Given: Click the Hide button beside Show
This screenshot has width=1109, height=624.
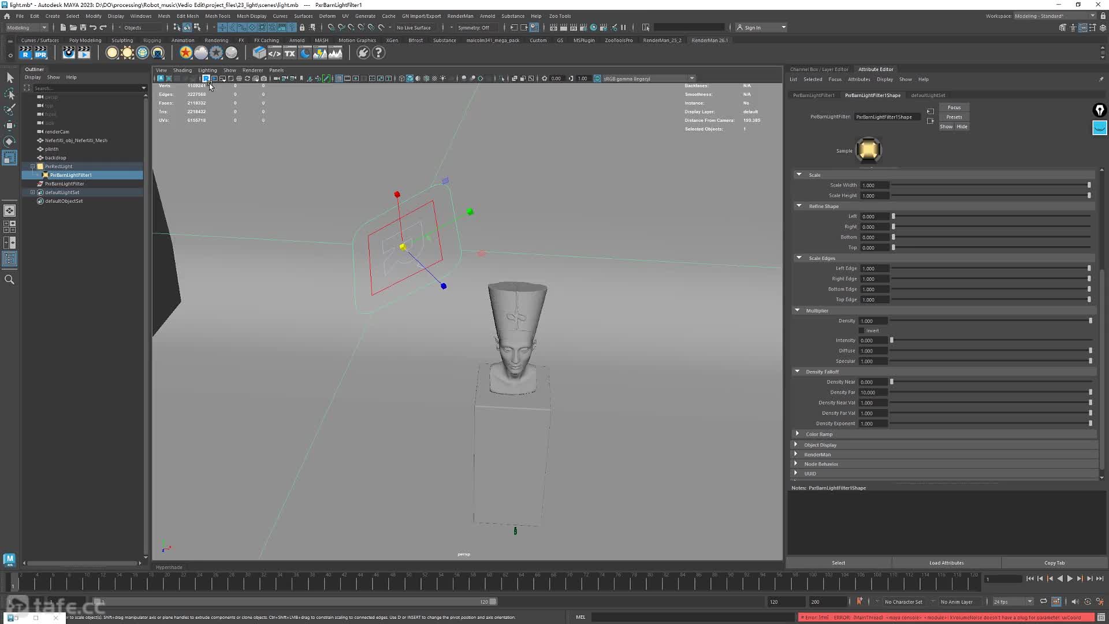Looking at the screenshot, I should pos(962,127).
